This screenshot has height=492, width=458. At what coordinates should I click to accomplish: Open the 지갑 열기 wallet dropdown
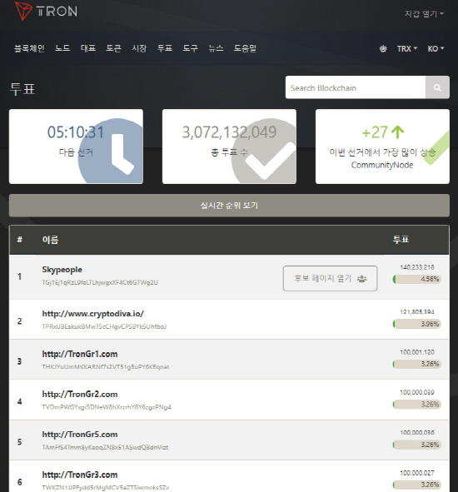tap(424, 14)
